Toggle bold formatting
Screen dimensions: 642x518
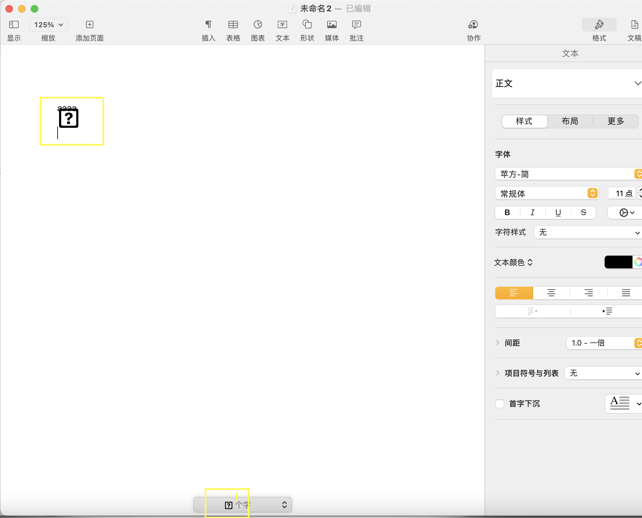click(x=507, y=213)
